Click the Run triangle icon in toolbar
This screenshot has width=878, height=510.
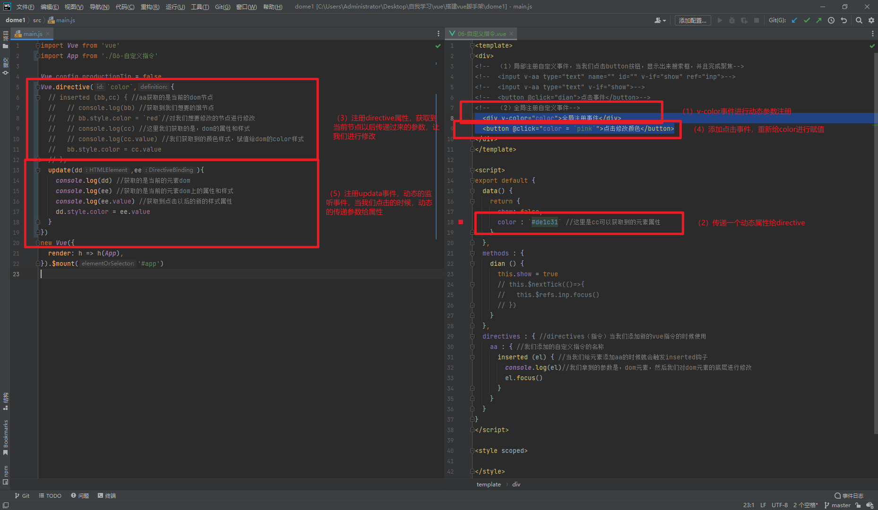tap(720, 20)
